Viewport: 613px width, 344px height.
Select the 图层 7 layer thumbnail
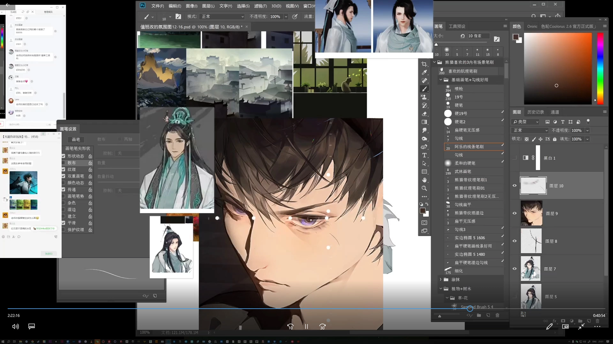(531, 269)
